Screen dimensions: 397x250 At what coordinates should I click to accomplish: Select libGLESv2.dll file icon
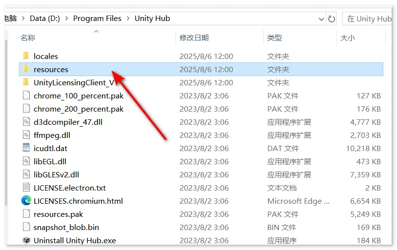coord(26,174)
